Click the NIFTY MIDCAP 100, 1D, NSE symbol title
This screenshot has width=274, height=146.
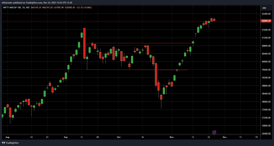click(x=17, y=7)
